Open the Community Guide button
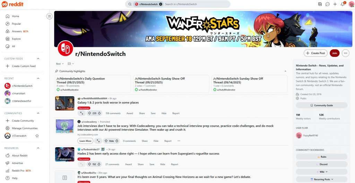The width and height of the screenshot is (355, 183). 321,105
